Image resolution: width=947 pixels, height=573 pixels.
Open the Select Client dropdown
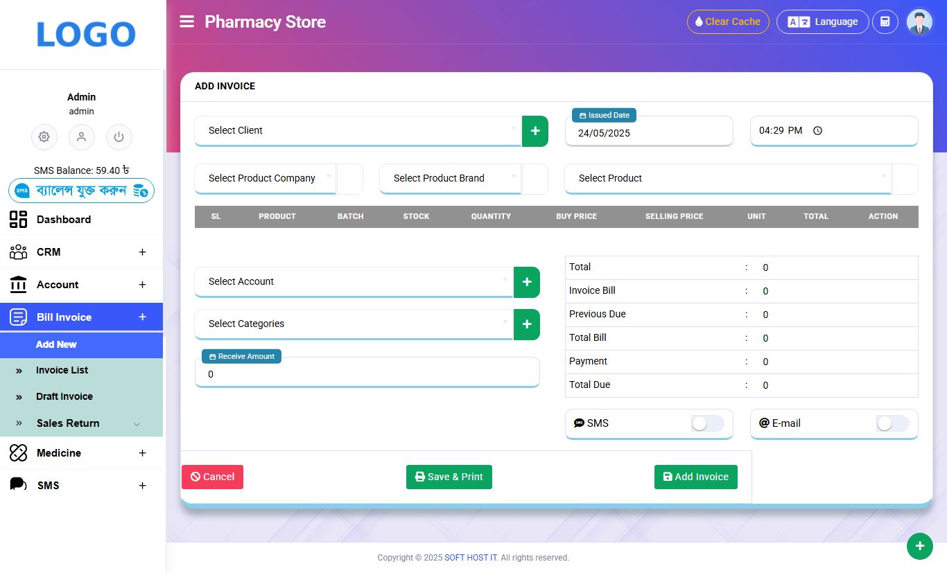point(357,130)
